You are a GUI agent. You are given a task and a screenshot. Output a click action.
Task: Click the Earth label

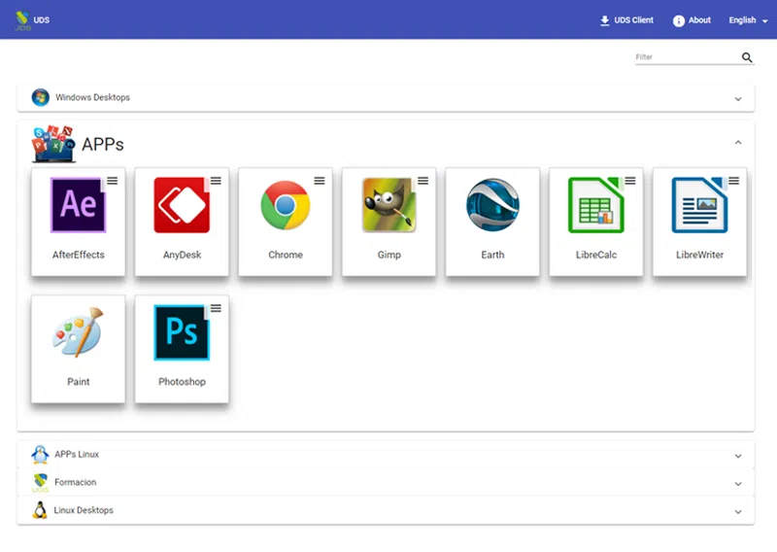click(x=492, y=255)
